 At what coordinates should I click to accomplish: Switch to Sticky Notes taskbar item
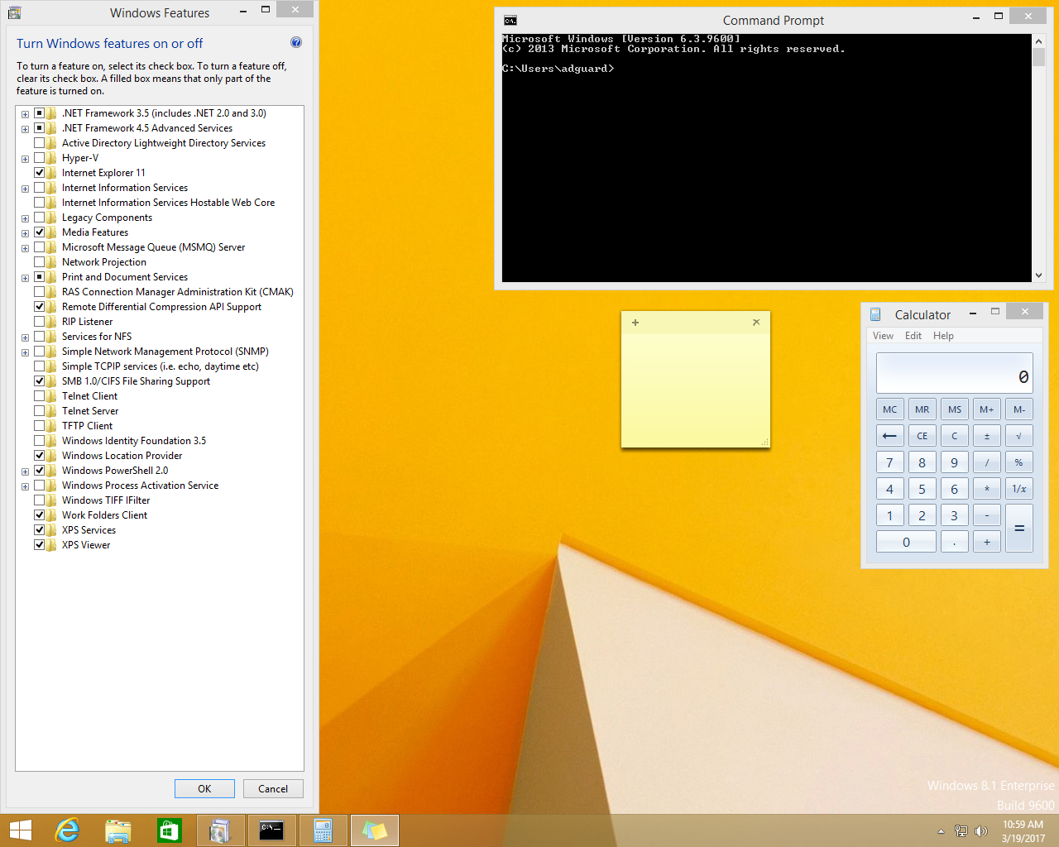coord(374,830)
